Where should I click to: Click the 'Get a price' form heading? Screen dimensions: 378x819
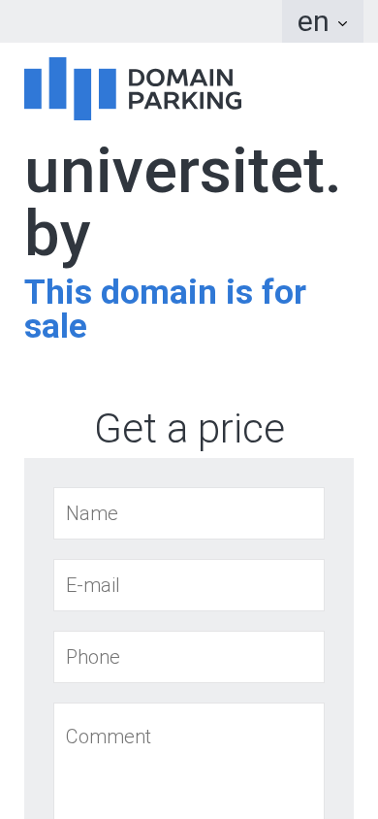pos(189,428)
